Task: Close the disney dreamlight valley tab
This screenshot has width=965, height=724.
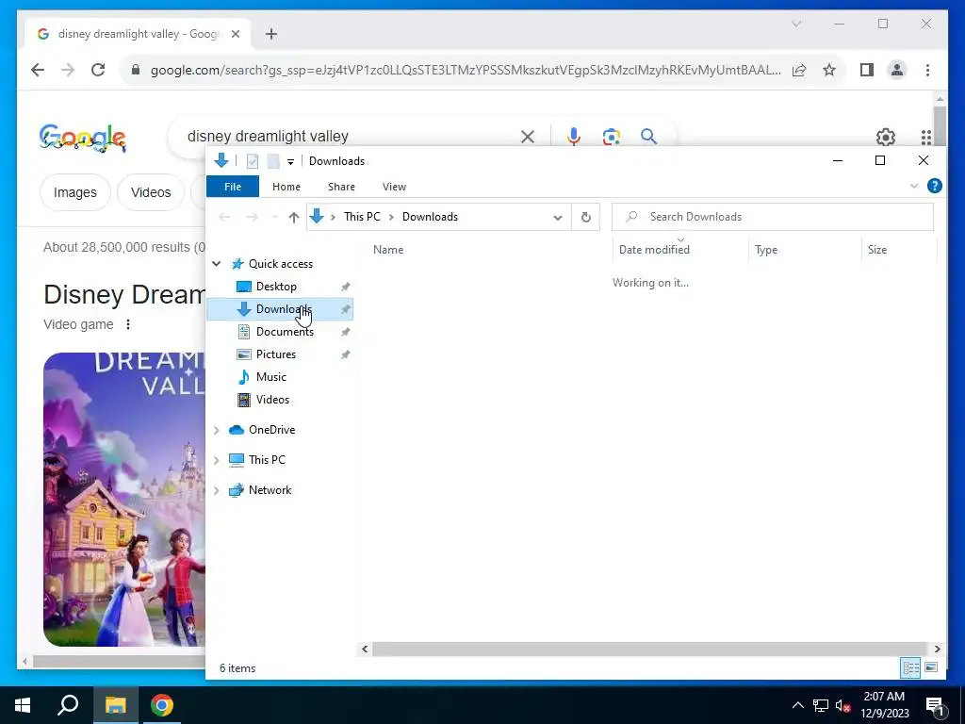Action: click(x=235, y=35)
